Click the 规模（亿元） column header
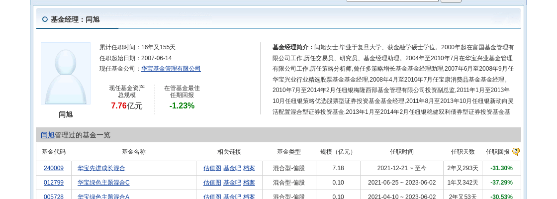Viewport: 557px width, 199px height. point(338,152)
